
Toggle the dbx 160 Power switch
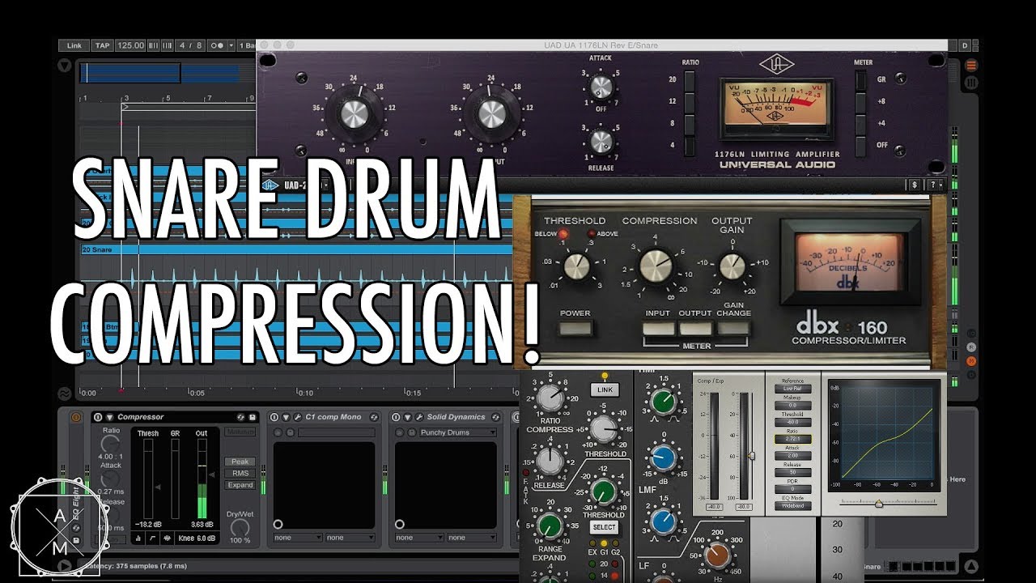point(575,329)
